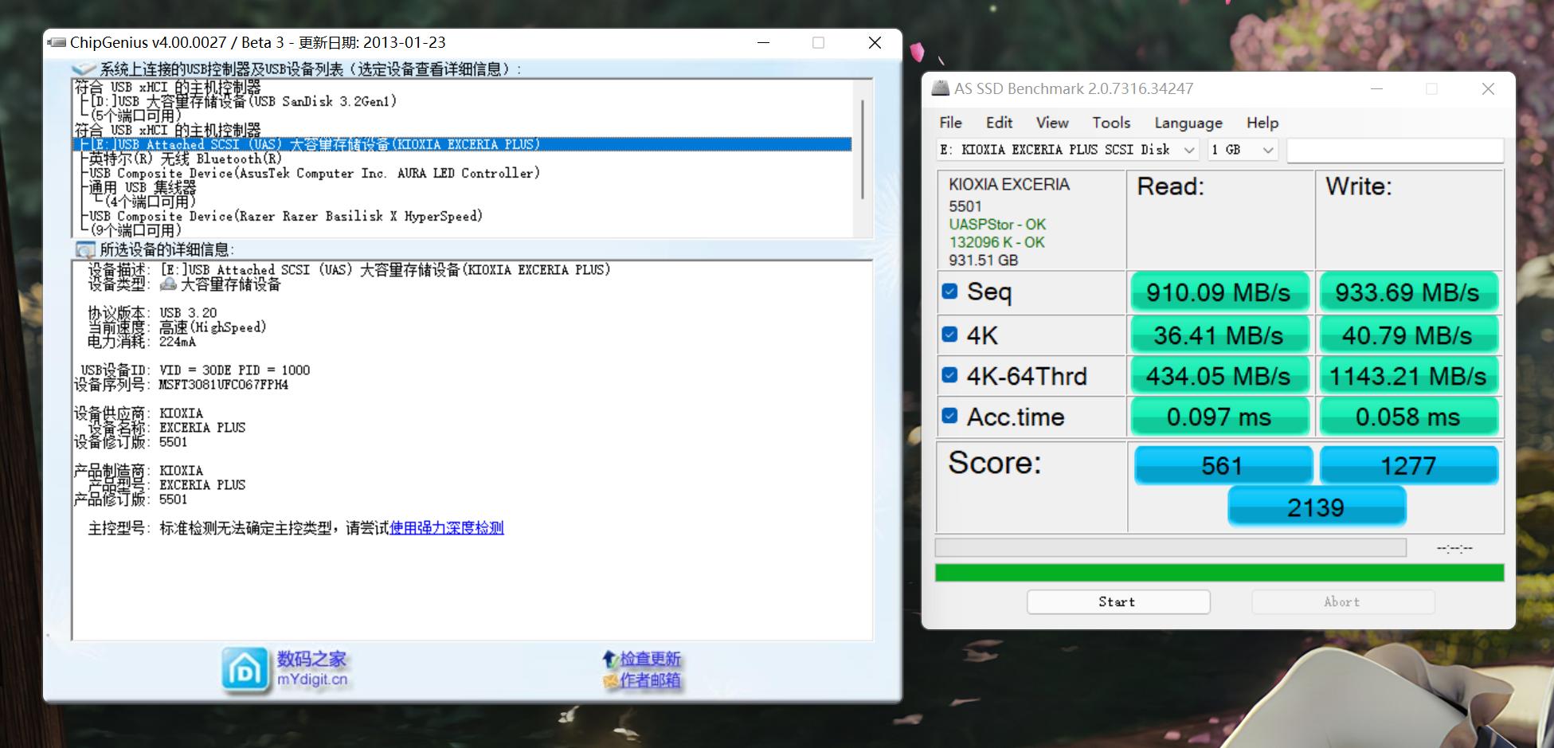This screenshot has height=748, width=1554.
Task: Open the Edit menu in AS SSD
Action: coord(999,123)
